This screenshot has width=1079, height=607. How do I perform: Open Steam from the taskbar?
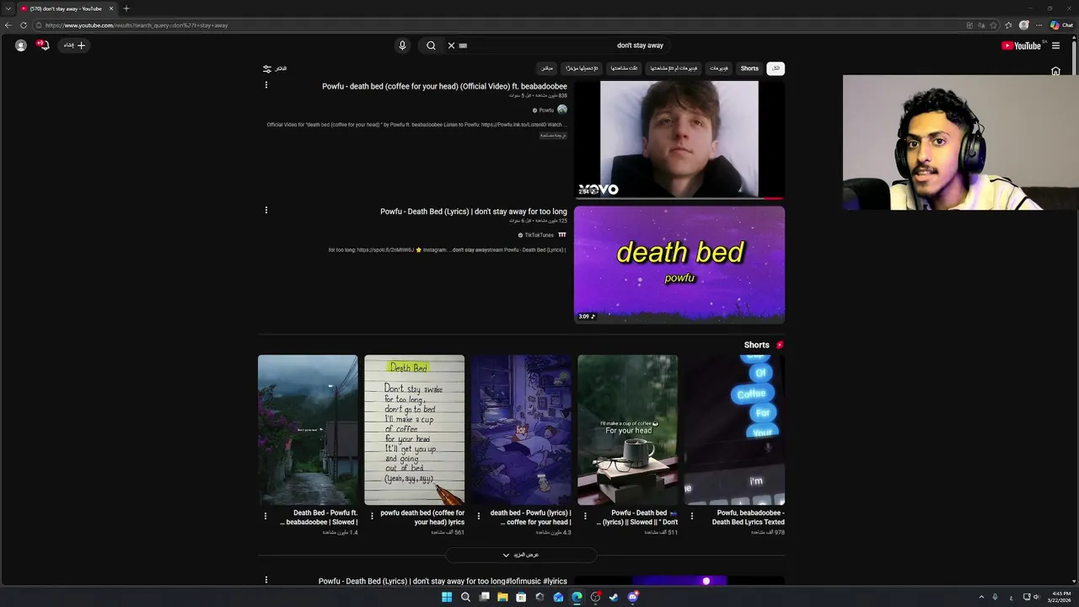[614, 597]
